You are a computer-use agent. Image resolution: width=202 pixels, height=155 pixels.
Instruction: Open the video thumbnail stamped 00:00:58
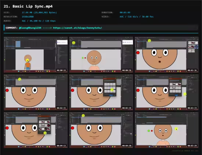pyautogui.click(x=101, y=55)
